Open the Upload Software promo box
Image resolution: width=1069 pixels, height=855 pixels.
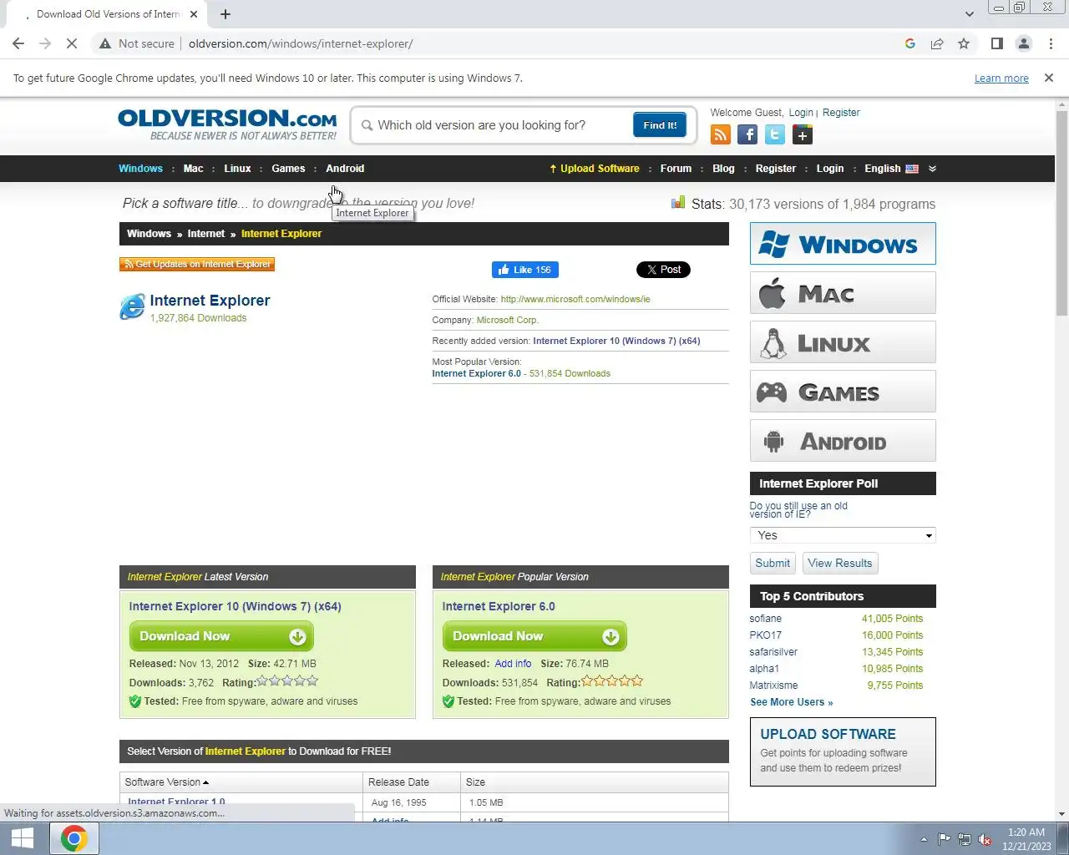click(x=843, y=751)
